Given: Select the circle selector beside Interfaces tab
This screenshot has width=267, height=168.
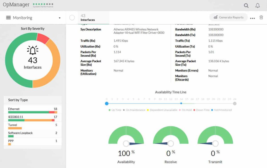Looking at the screenshot, I should [72, 17].
